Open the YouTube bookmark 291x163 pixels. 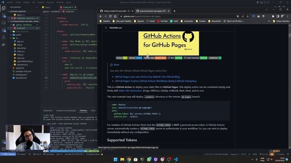click(162, 21)
